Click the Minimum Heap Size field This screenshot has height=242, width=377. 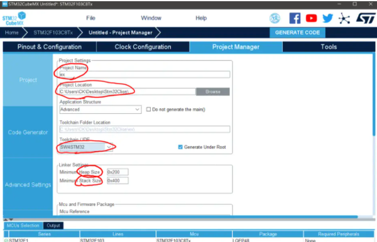117,172
